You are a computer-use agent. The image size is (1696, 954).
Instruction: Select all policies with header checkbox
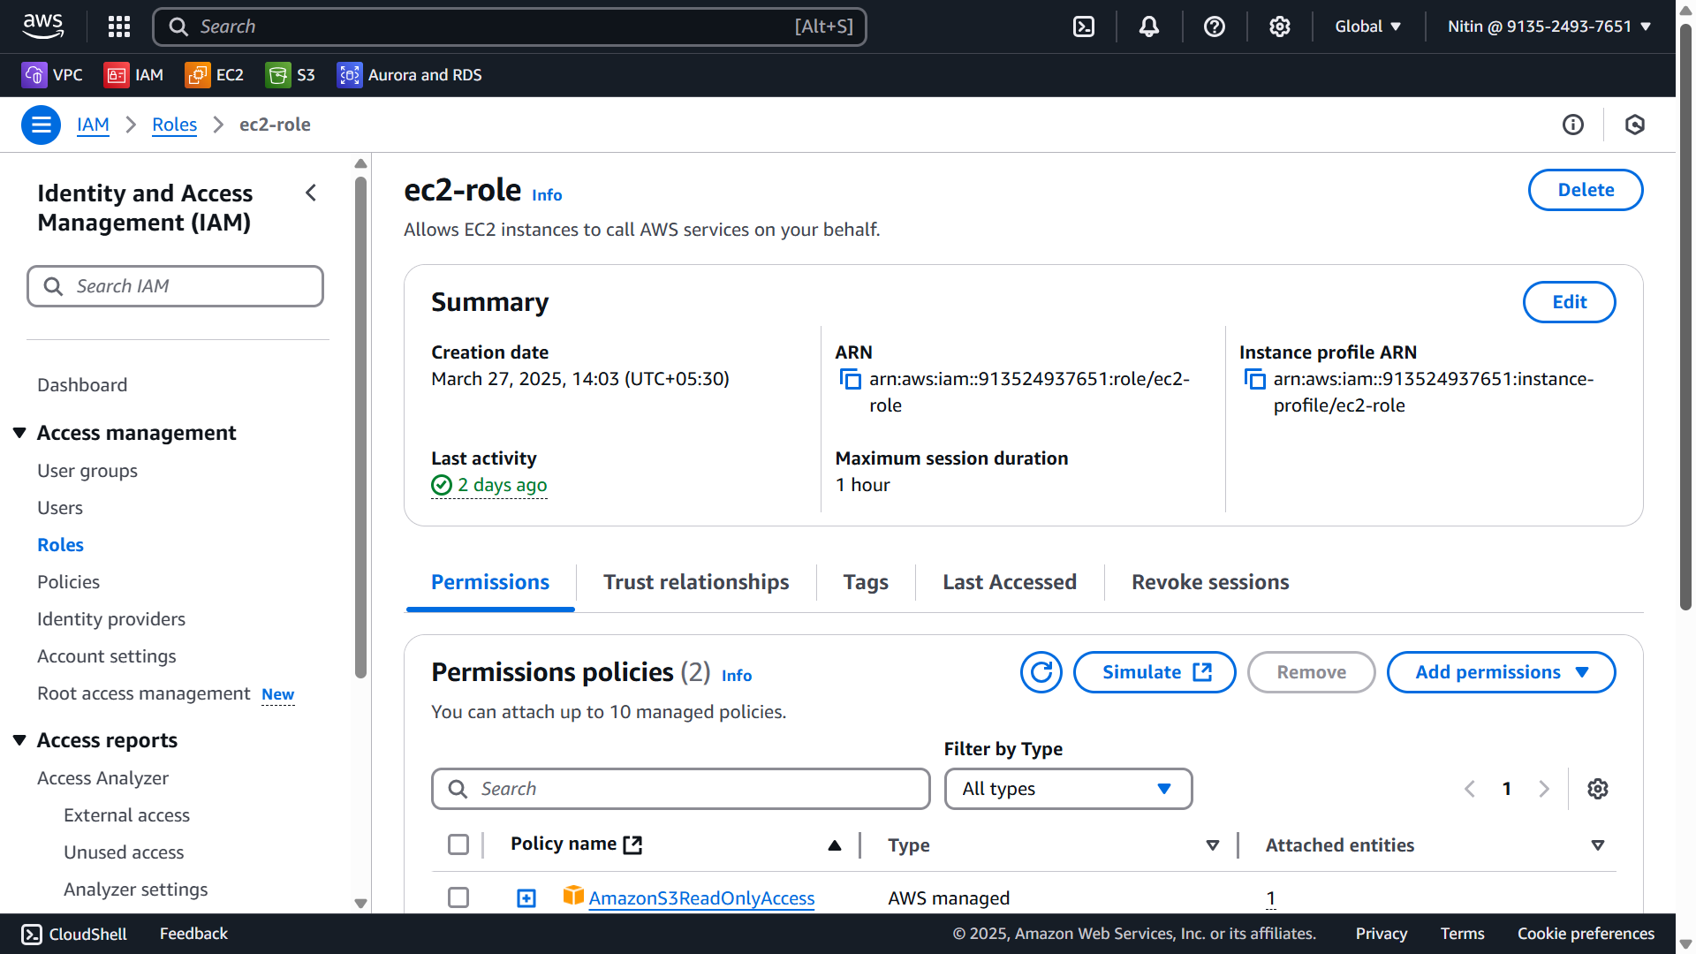(458, 844)
